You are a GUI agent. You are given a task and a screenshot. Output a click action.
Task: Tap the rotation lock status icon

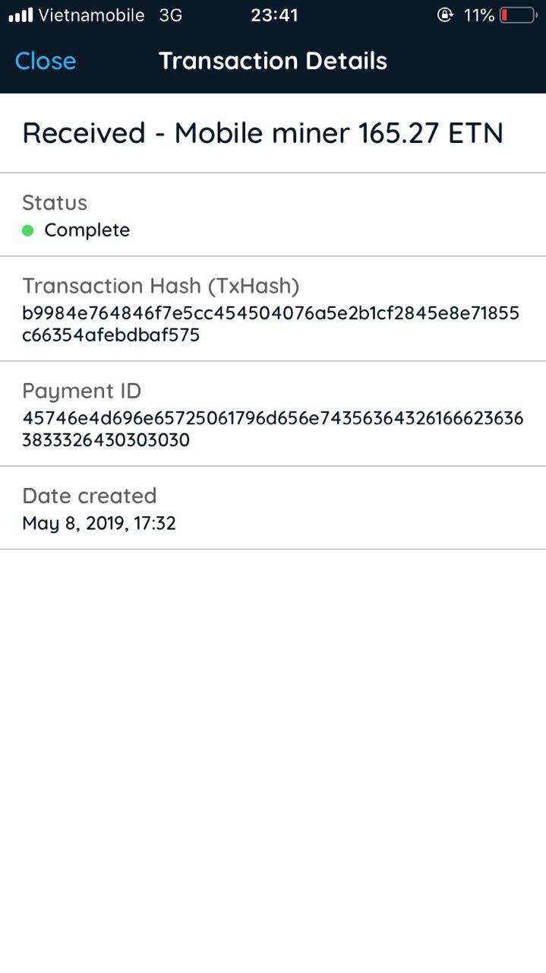pyautogui.click(x=445, y=15)
